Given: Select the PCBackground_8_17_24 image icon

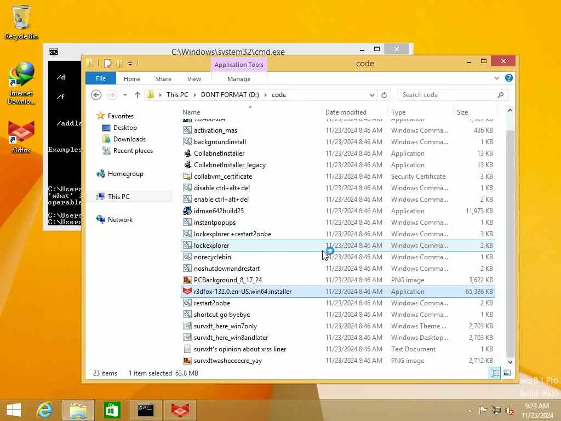Looking at the screenshot, I should pyautogui.click(x=187, y=280).
